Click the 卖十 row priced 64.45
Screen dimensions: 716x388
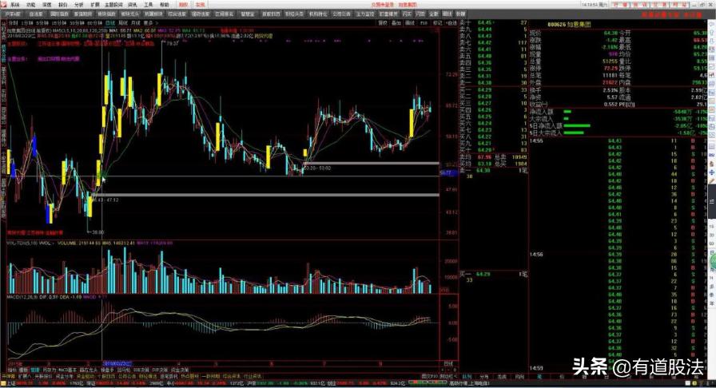tap(493, 22)
